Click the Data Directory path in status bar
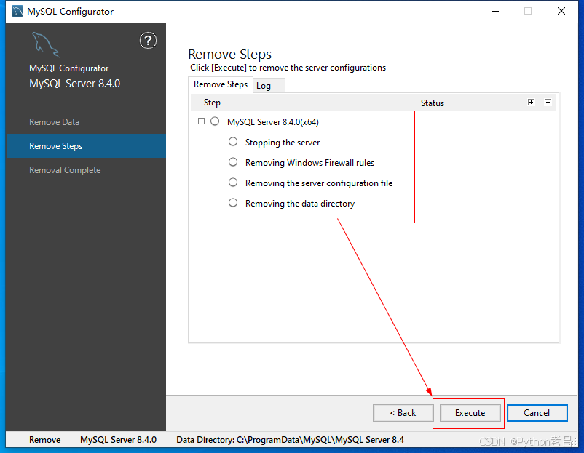Viewport: 584px width, 453px height. click(290, 440)
